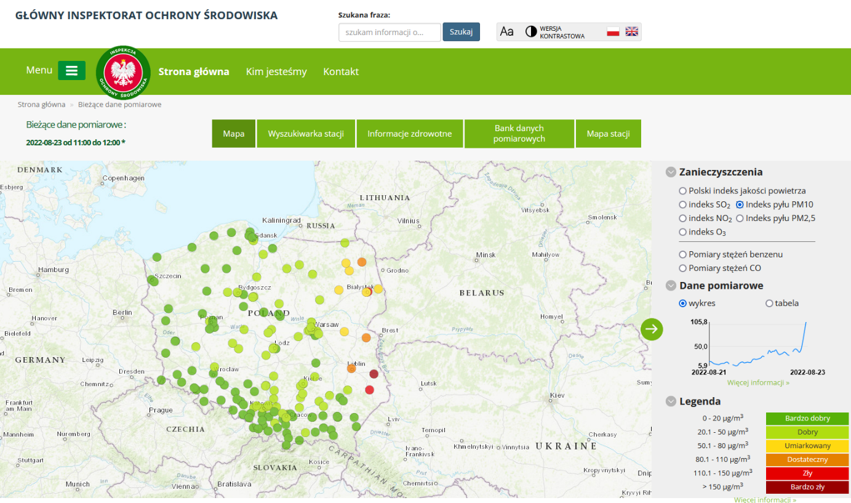This screenshot has height=503, width=851.
Task: Collapse the Dane pomiarowe section
Action: coord(671,286)
